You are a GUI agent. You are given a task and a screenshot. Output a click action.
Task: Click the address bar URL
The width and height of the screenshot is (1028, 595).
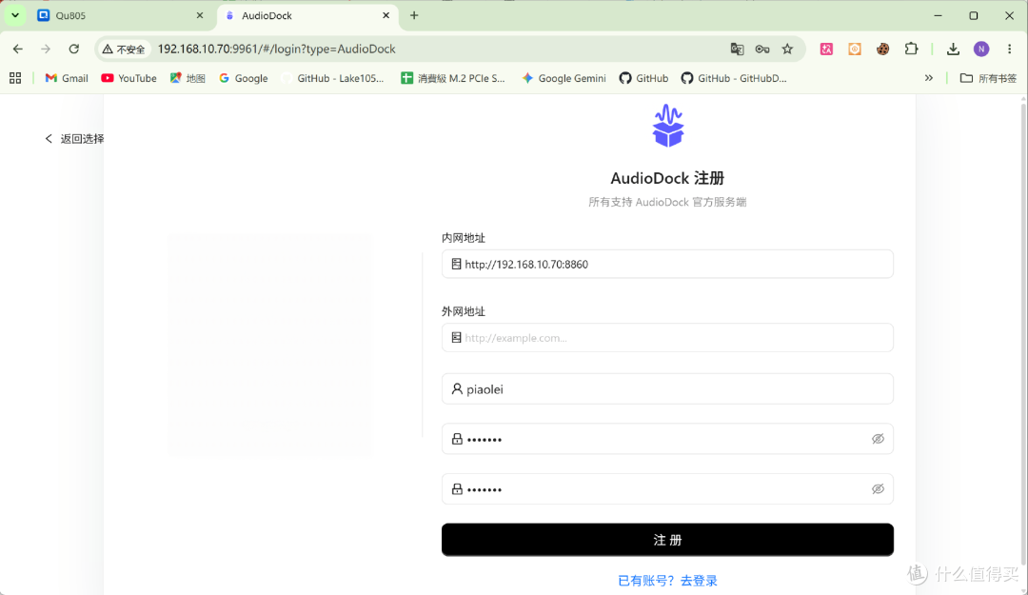(x=277, y=50)
